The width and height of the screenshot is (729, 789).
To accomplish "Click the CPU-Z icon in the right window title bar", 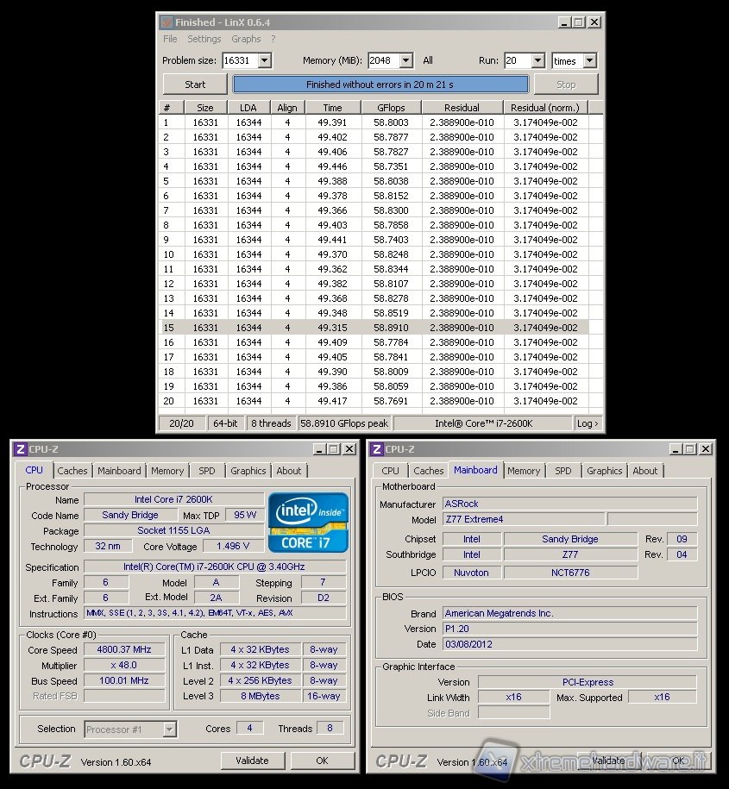I will click(x=377, y=449).
